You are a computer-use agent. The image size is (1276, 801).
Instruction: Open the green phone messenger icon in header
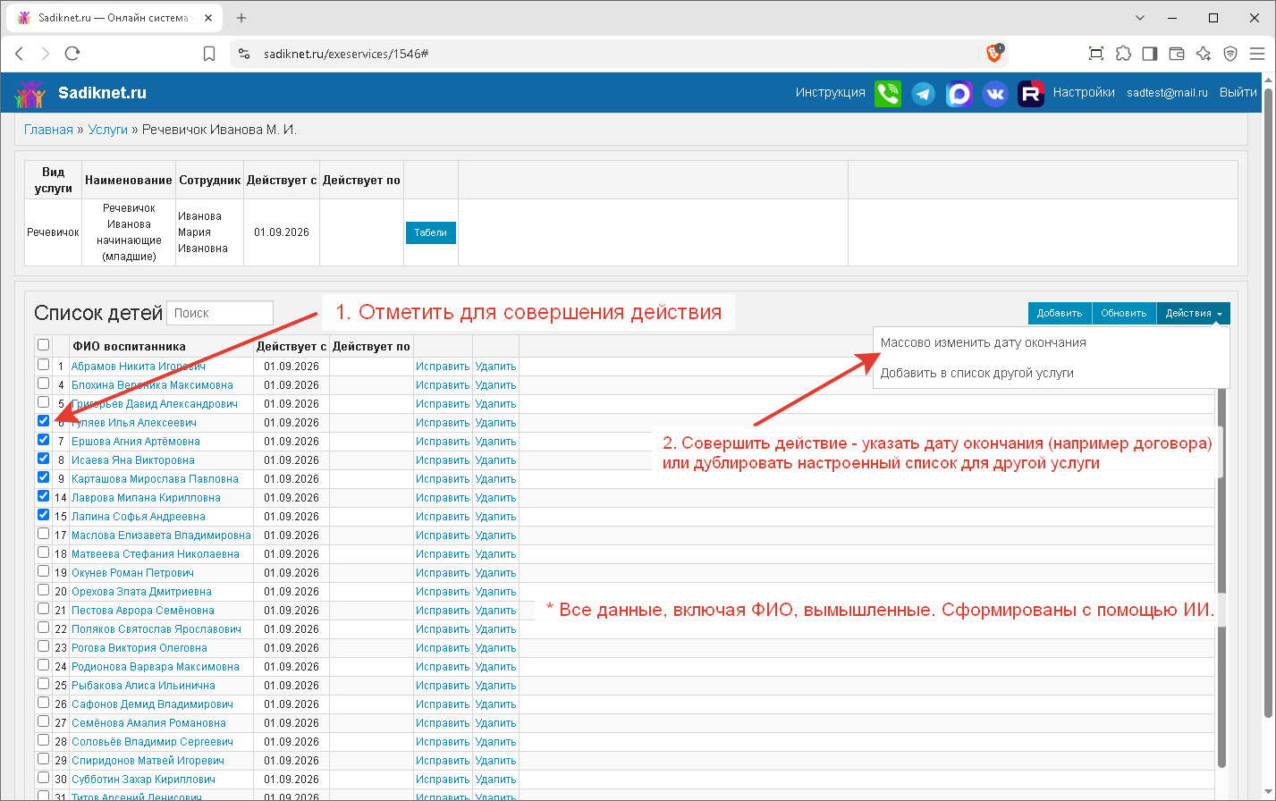887,94
